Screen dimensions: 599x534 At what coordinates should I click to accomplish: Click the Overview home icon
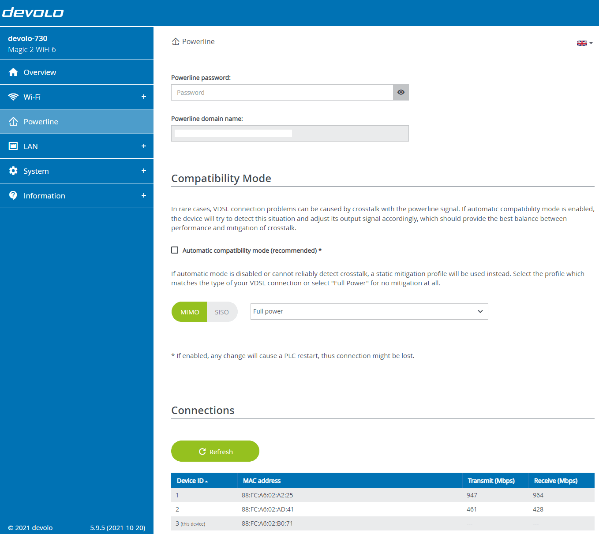pos(13,72)
